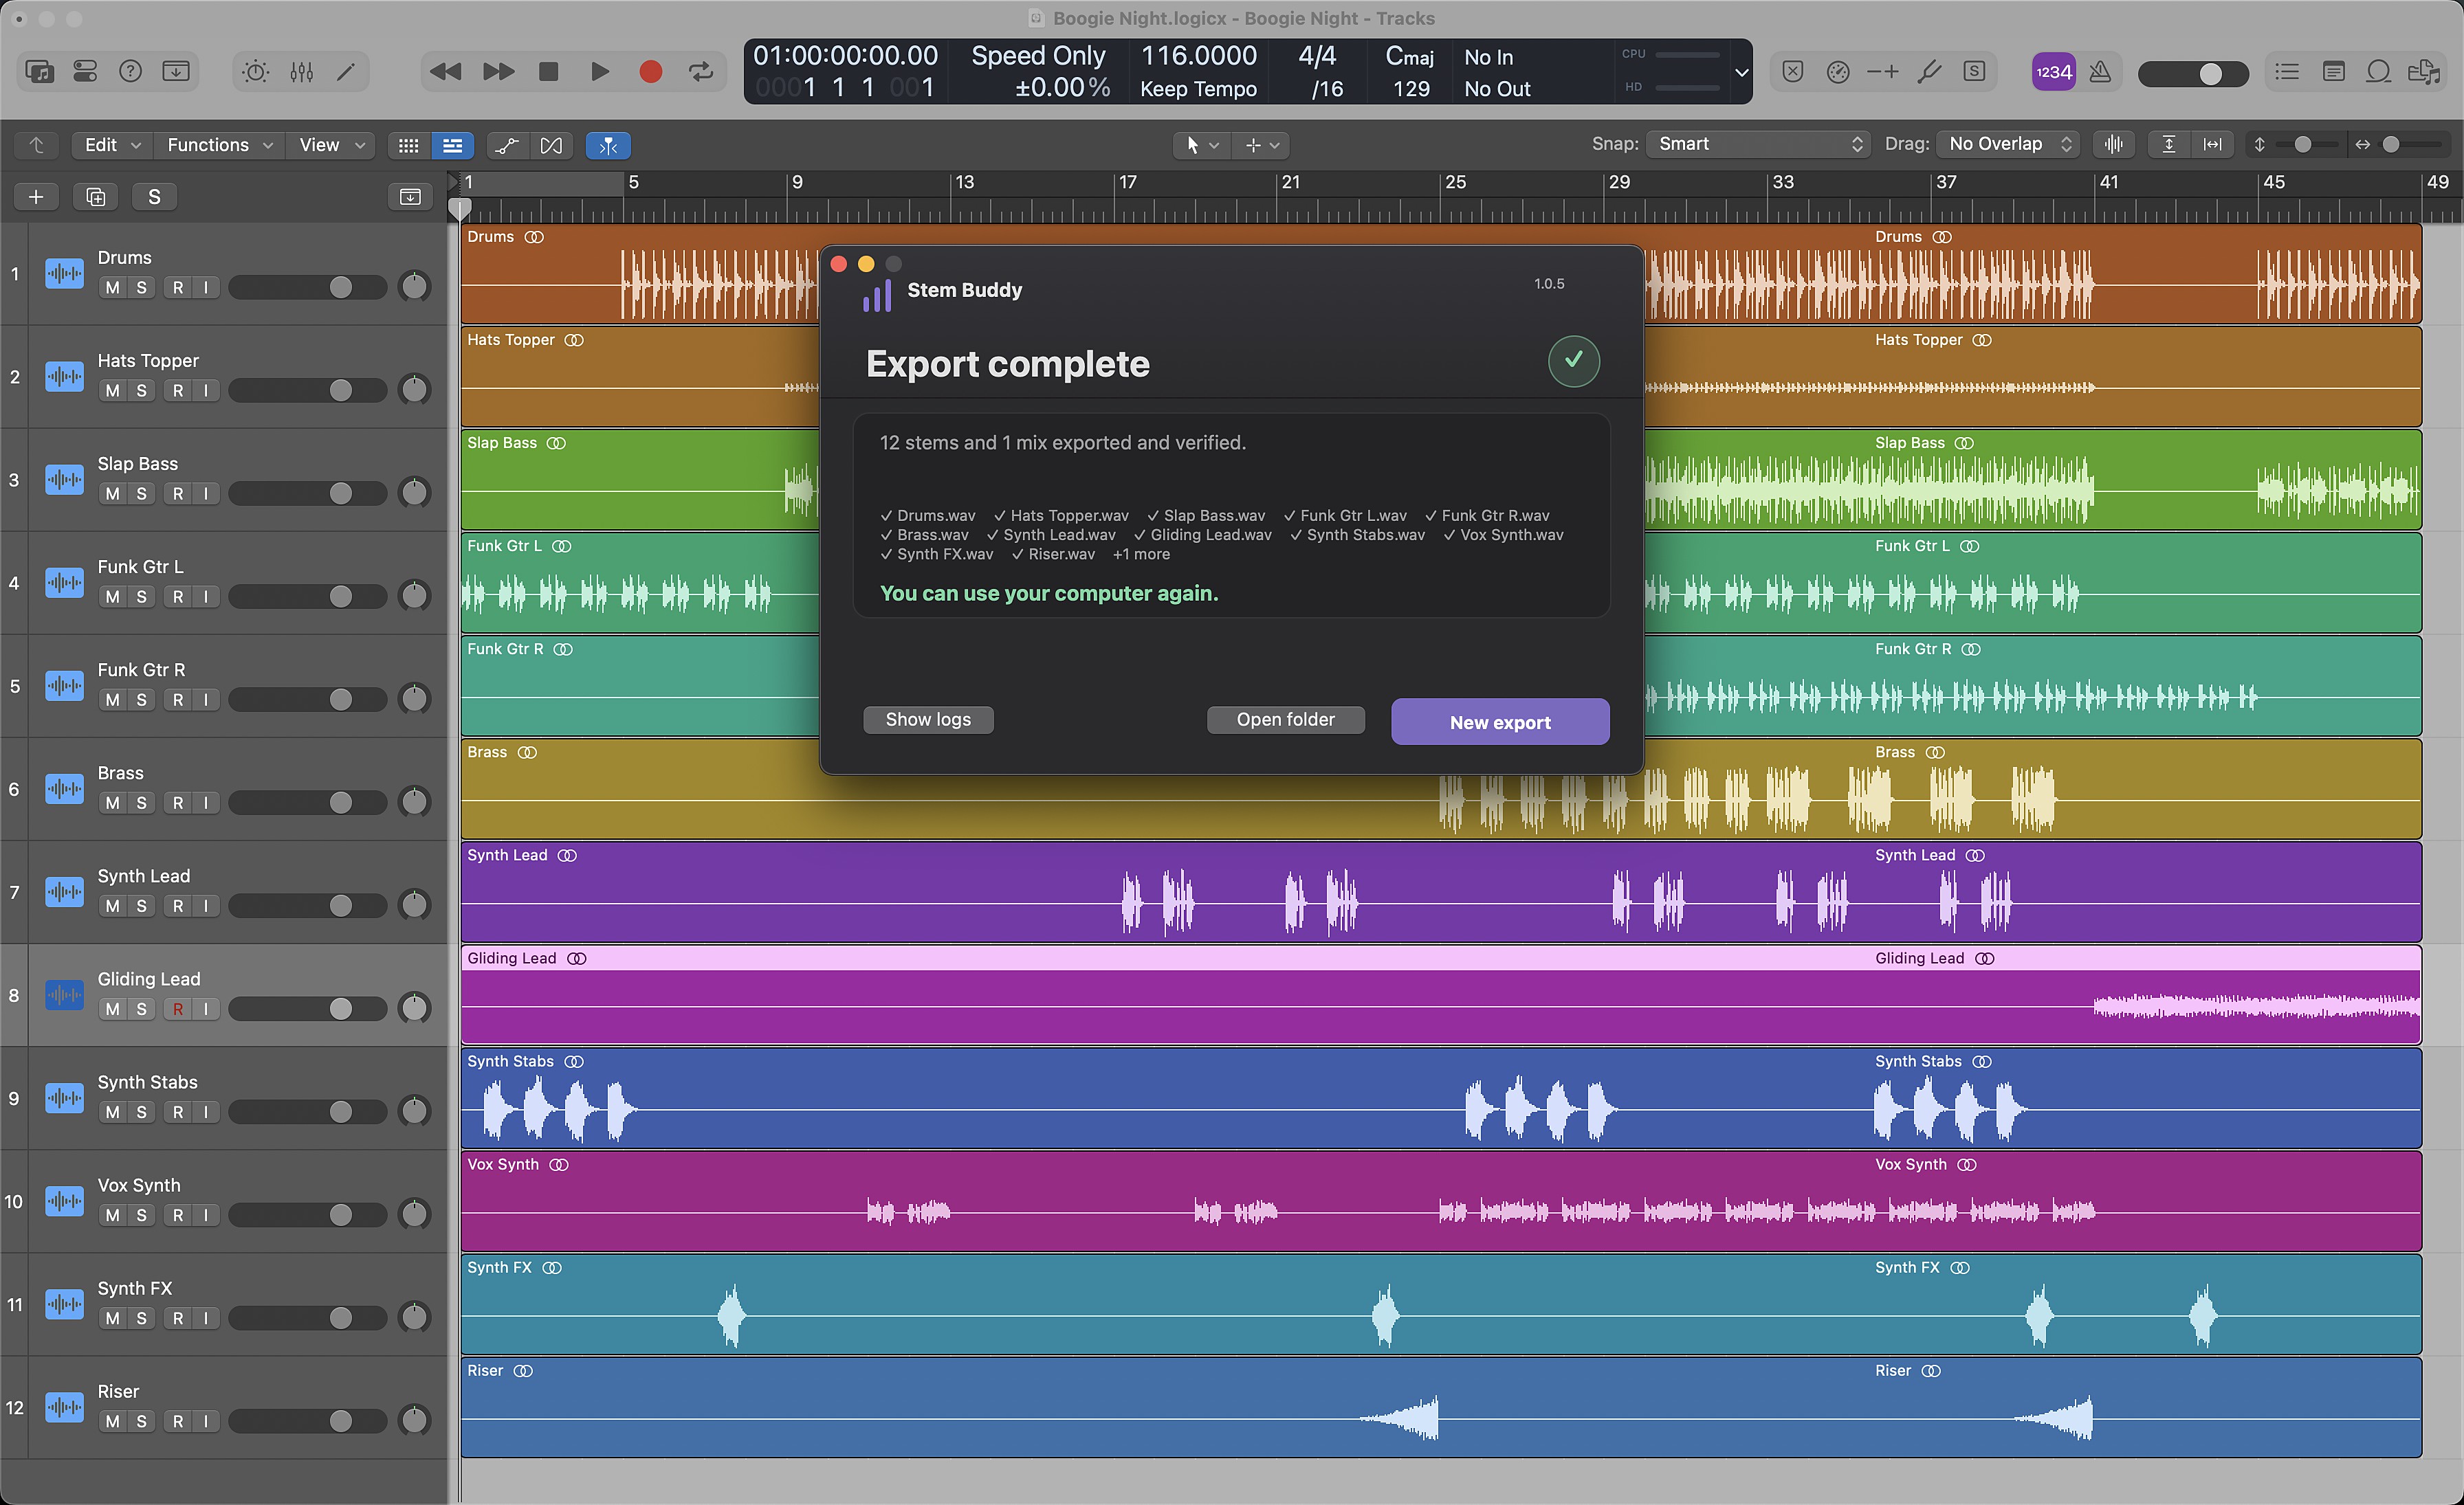The width and height of the screenshot is (2464, 1505).
Task: Open the List Editors icon
Action: point(2287,72)
